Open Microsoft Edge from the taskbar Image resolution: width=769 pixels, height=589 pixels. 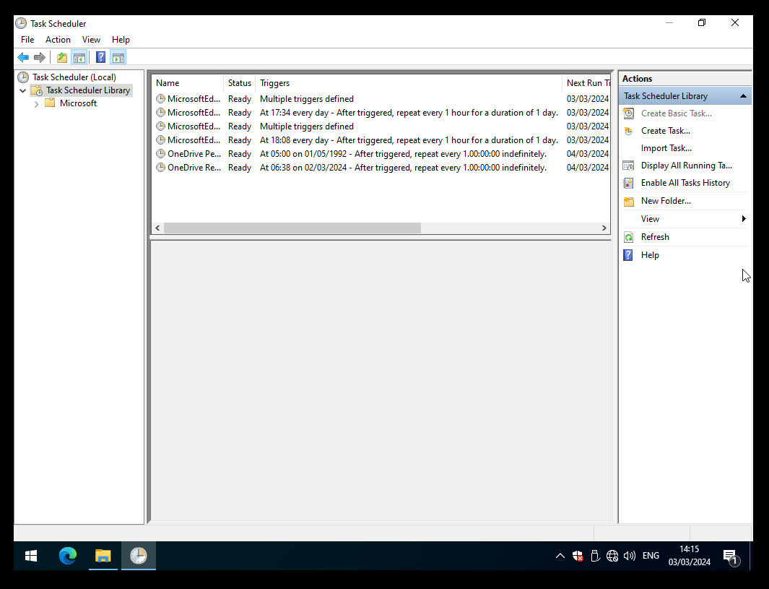click(68, 556)
